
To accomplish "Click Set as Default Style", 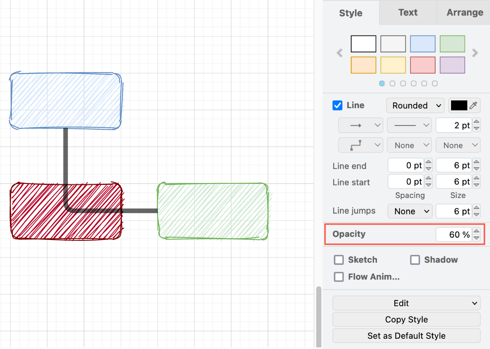I will click(406, 336).
